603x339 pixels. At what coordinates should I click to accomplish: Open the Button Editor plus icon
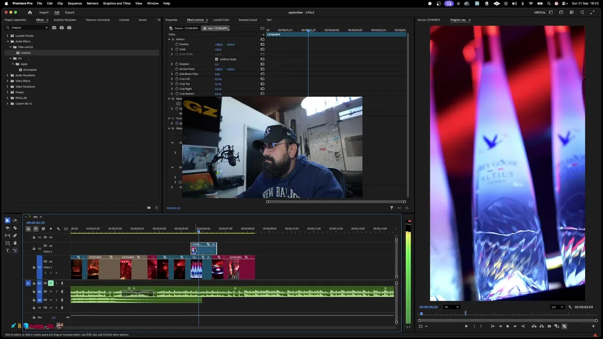593,326
